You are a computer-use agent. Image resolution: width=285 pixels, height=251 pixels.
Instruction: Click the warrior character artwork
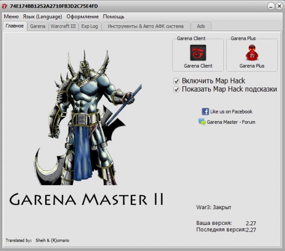click(x=88, y=118)
